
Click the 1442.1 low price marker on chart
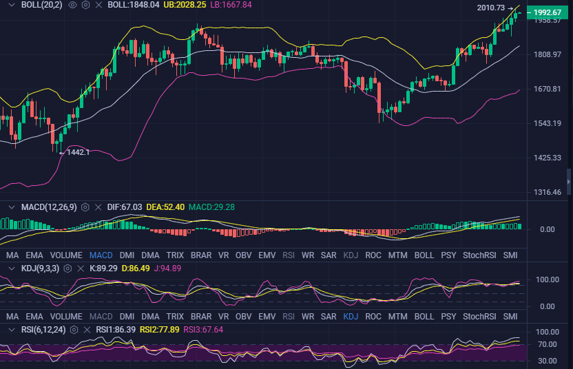(77, 152)
